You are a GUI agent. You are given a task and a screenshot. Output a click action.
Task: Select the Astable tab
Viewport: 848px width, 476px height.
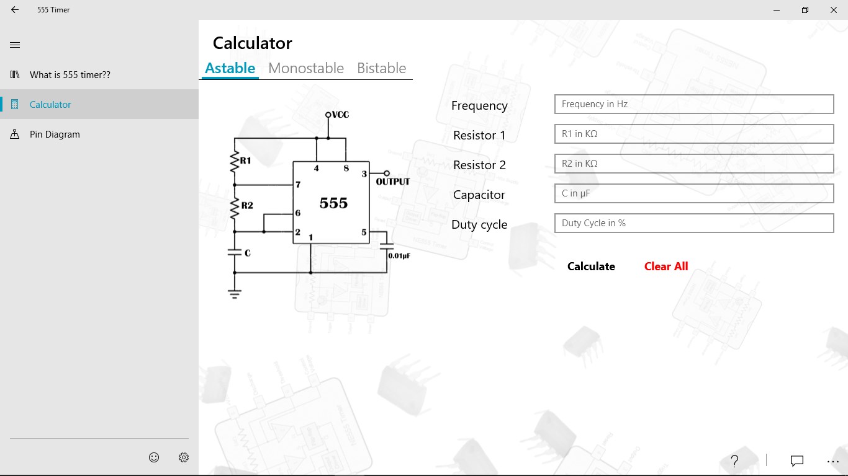pyautogui.click(x=230, y=68)
